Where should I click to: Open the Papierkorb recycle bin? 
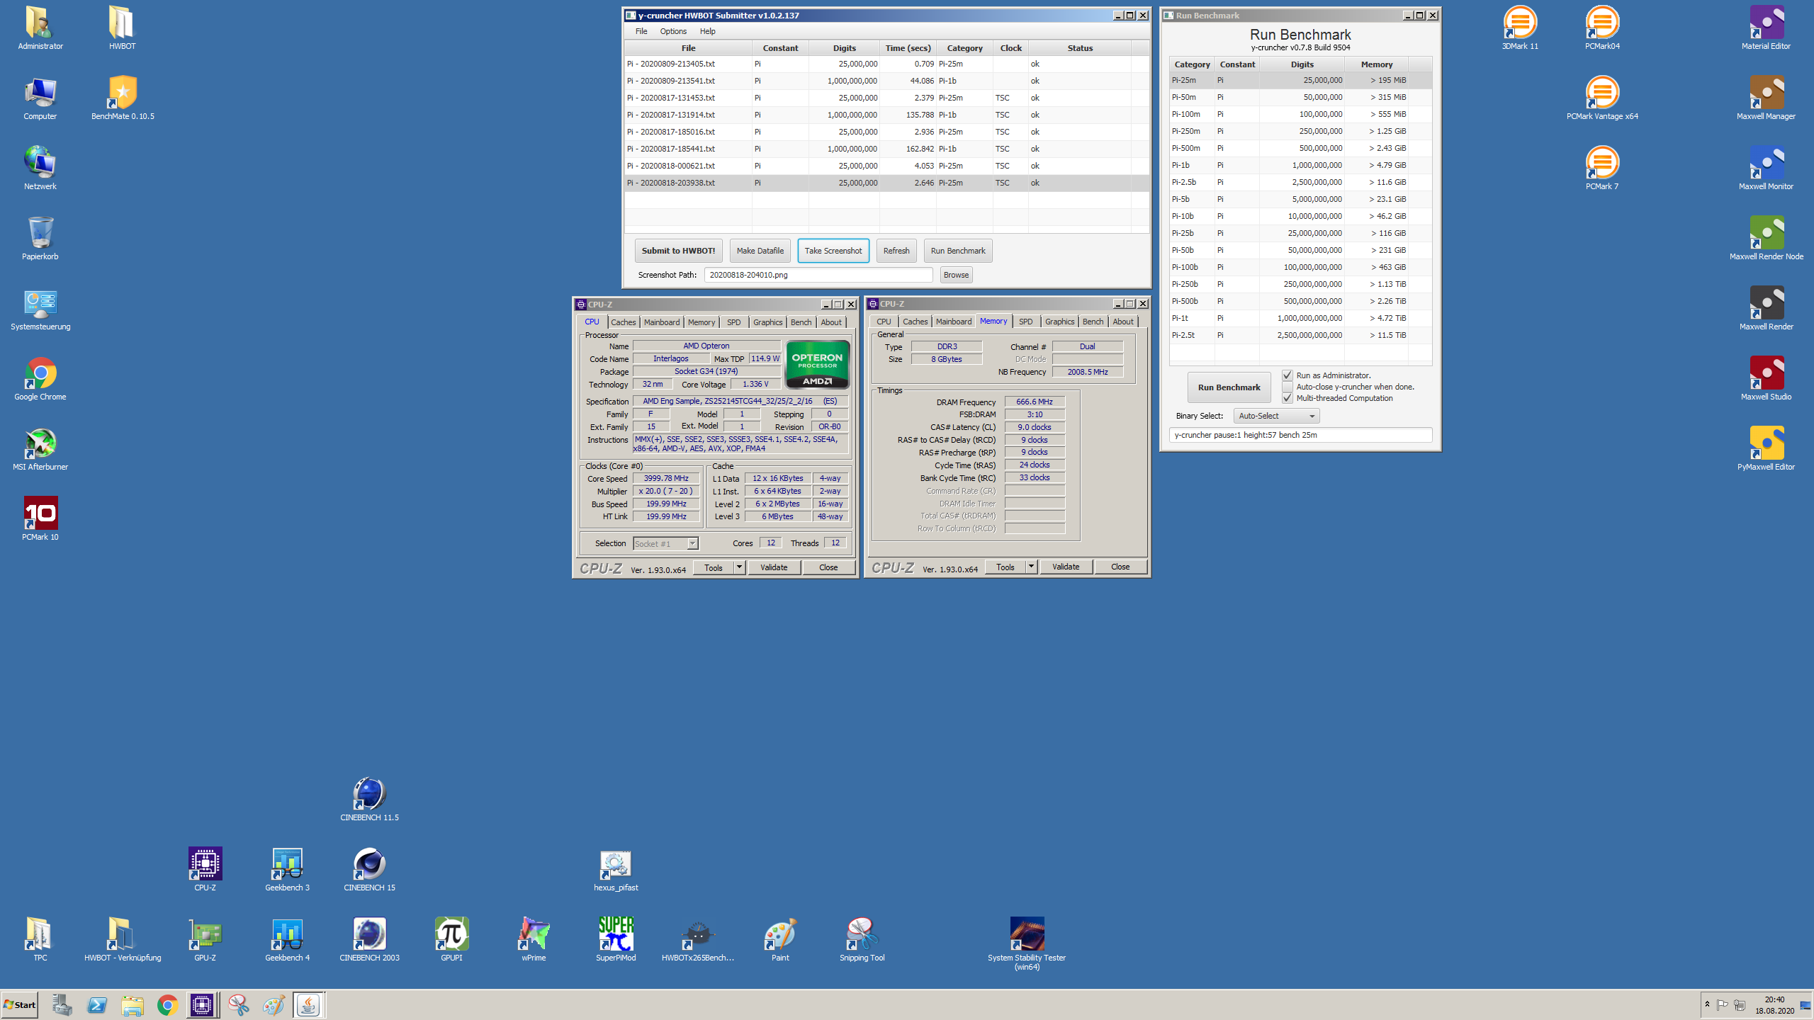coord(40,238)
